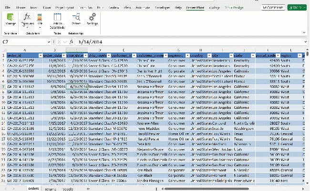Open the city filter dropdown

pyautogui.click(x=231, y=55)
